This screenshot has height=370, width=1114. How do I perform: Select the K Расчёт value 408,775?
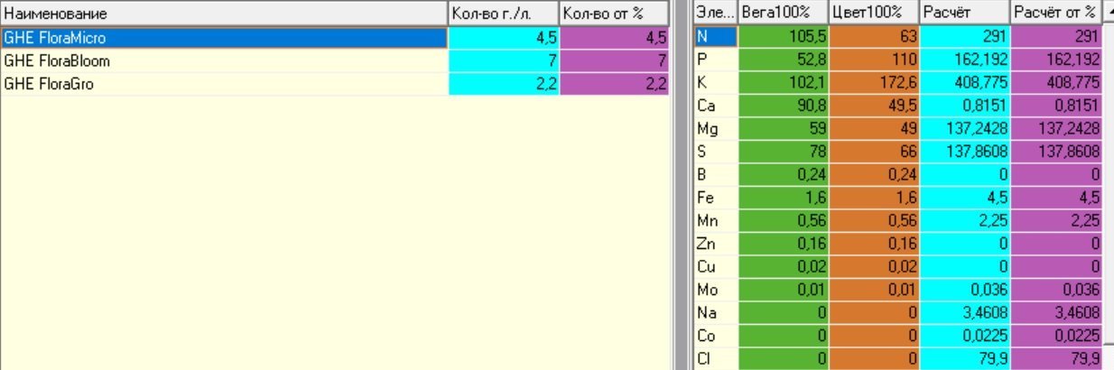point(966,83)
